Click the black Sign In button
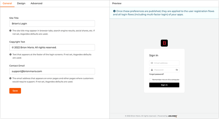 pos(164,85)
